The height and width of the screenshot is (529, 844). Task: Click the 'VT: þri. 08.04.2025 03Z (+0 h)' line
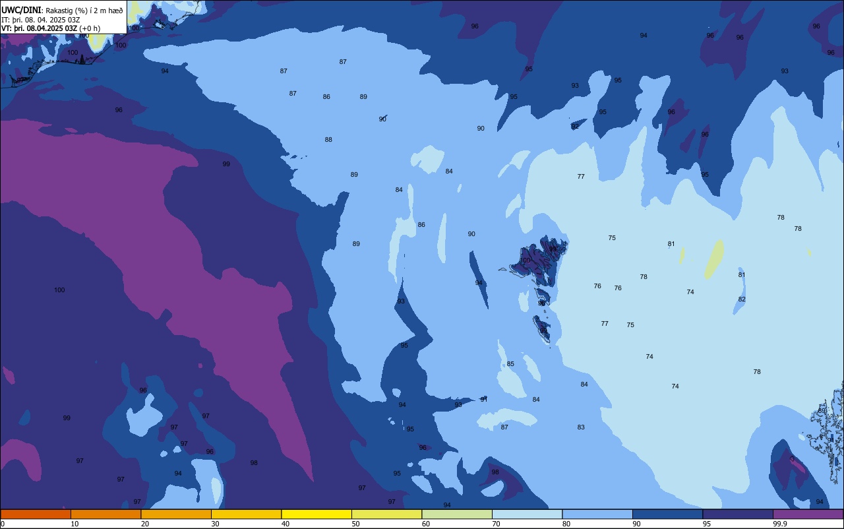pyautogui.click(x=51, y=28)
